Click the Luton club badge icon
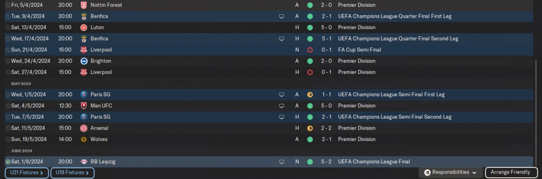 click(84, 27)
